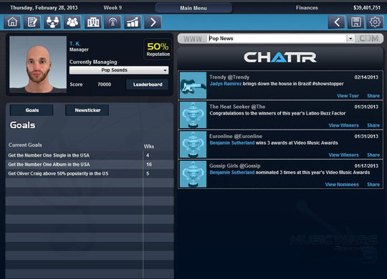Open the notepad and pencil contracts icon
The image size is (387, 279).
pos(32,22)
